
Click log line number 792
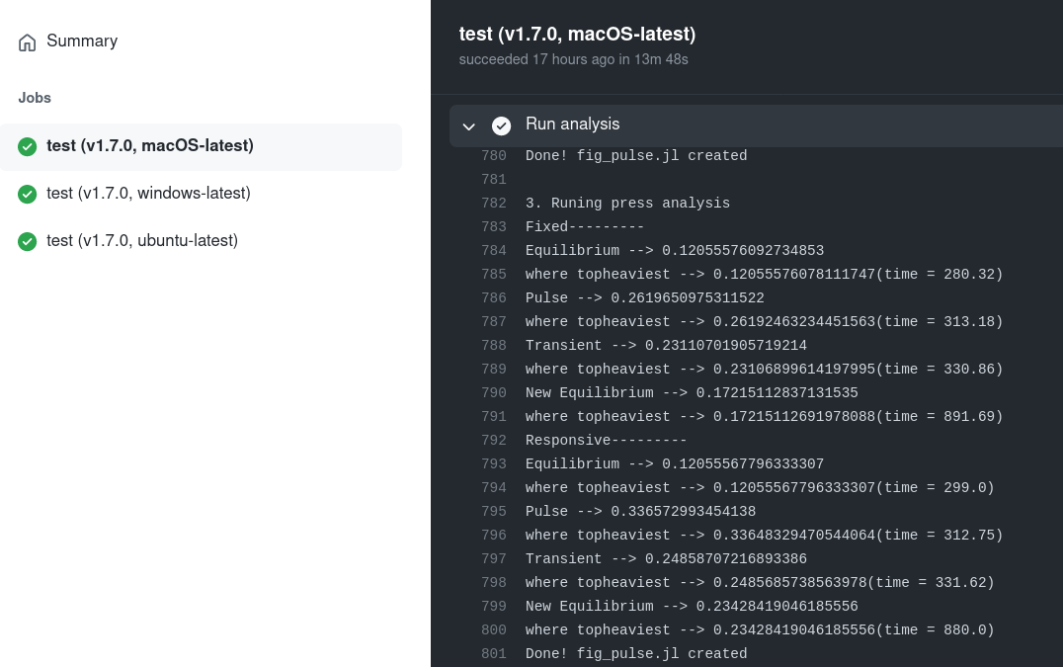tap(494, 440)
